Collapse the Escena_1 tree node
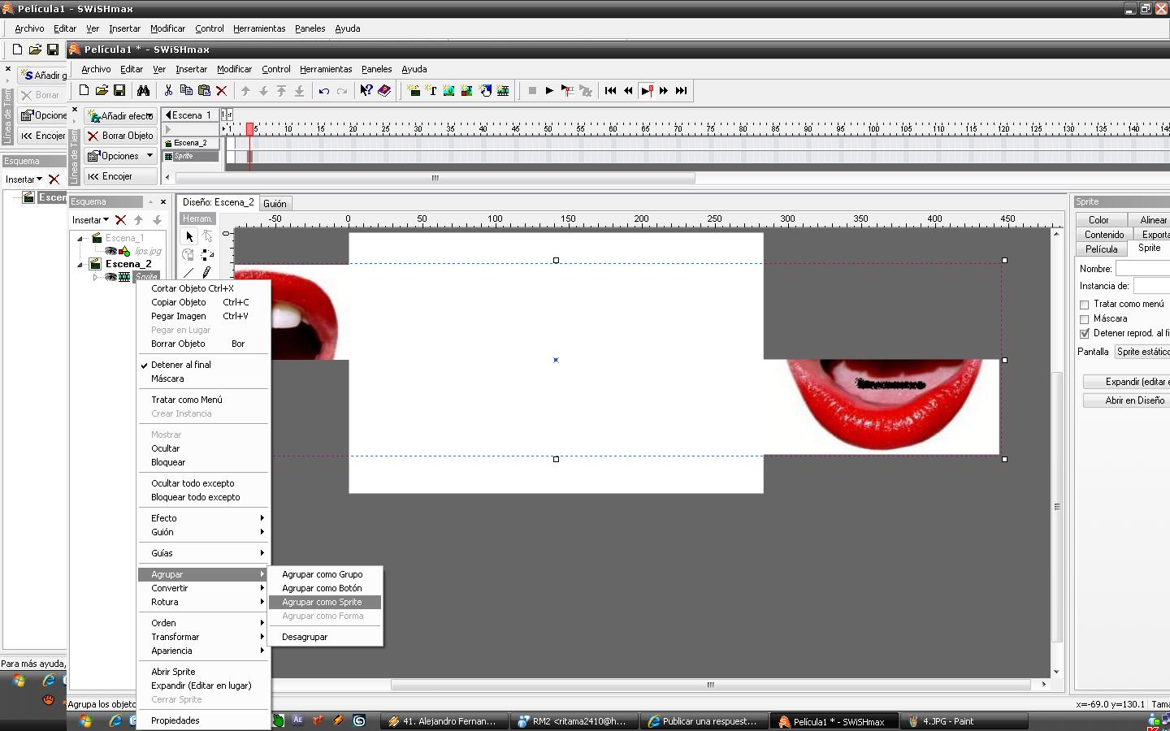 point(80,238)
